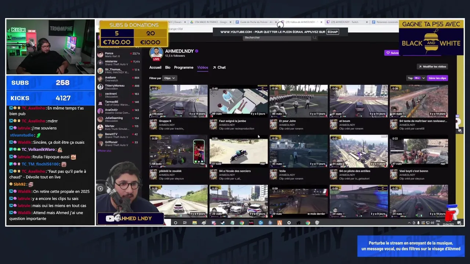
Task: Click game box art beside Gruppe 6
Action: click(153, 125)
